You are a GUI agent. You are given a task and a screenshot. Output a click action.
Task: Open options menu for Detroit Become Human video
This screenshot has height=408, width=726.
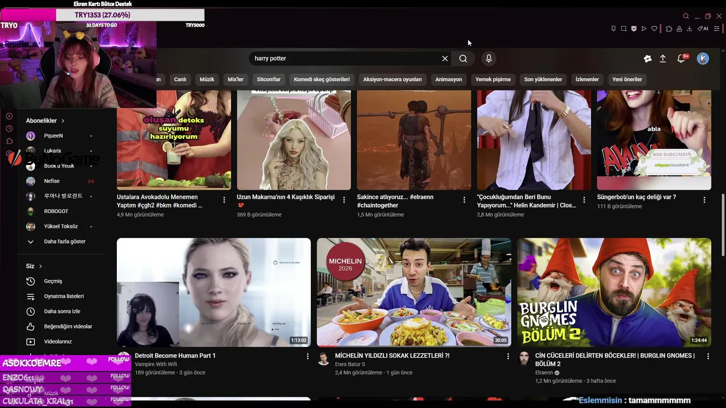308,356
